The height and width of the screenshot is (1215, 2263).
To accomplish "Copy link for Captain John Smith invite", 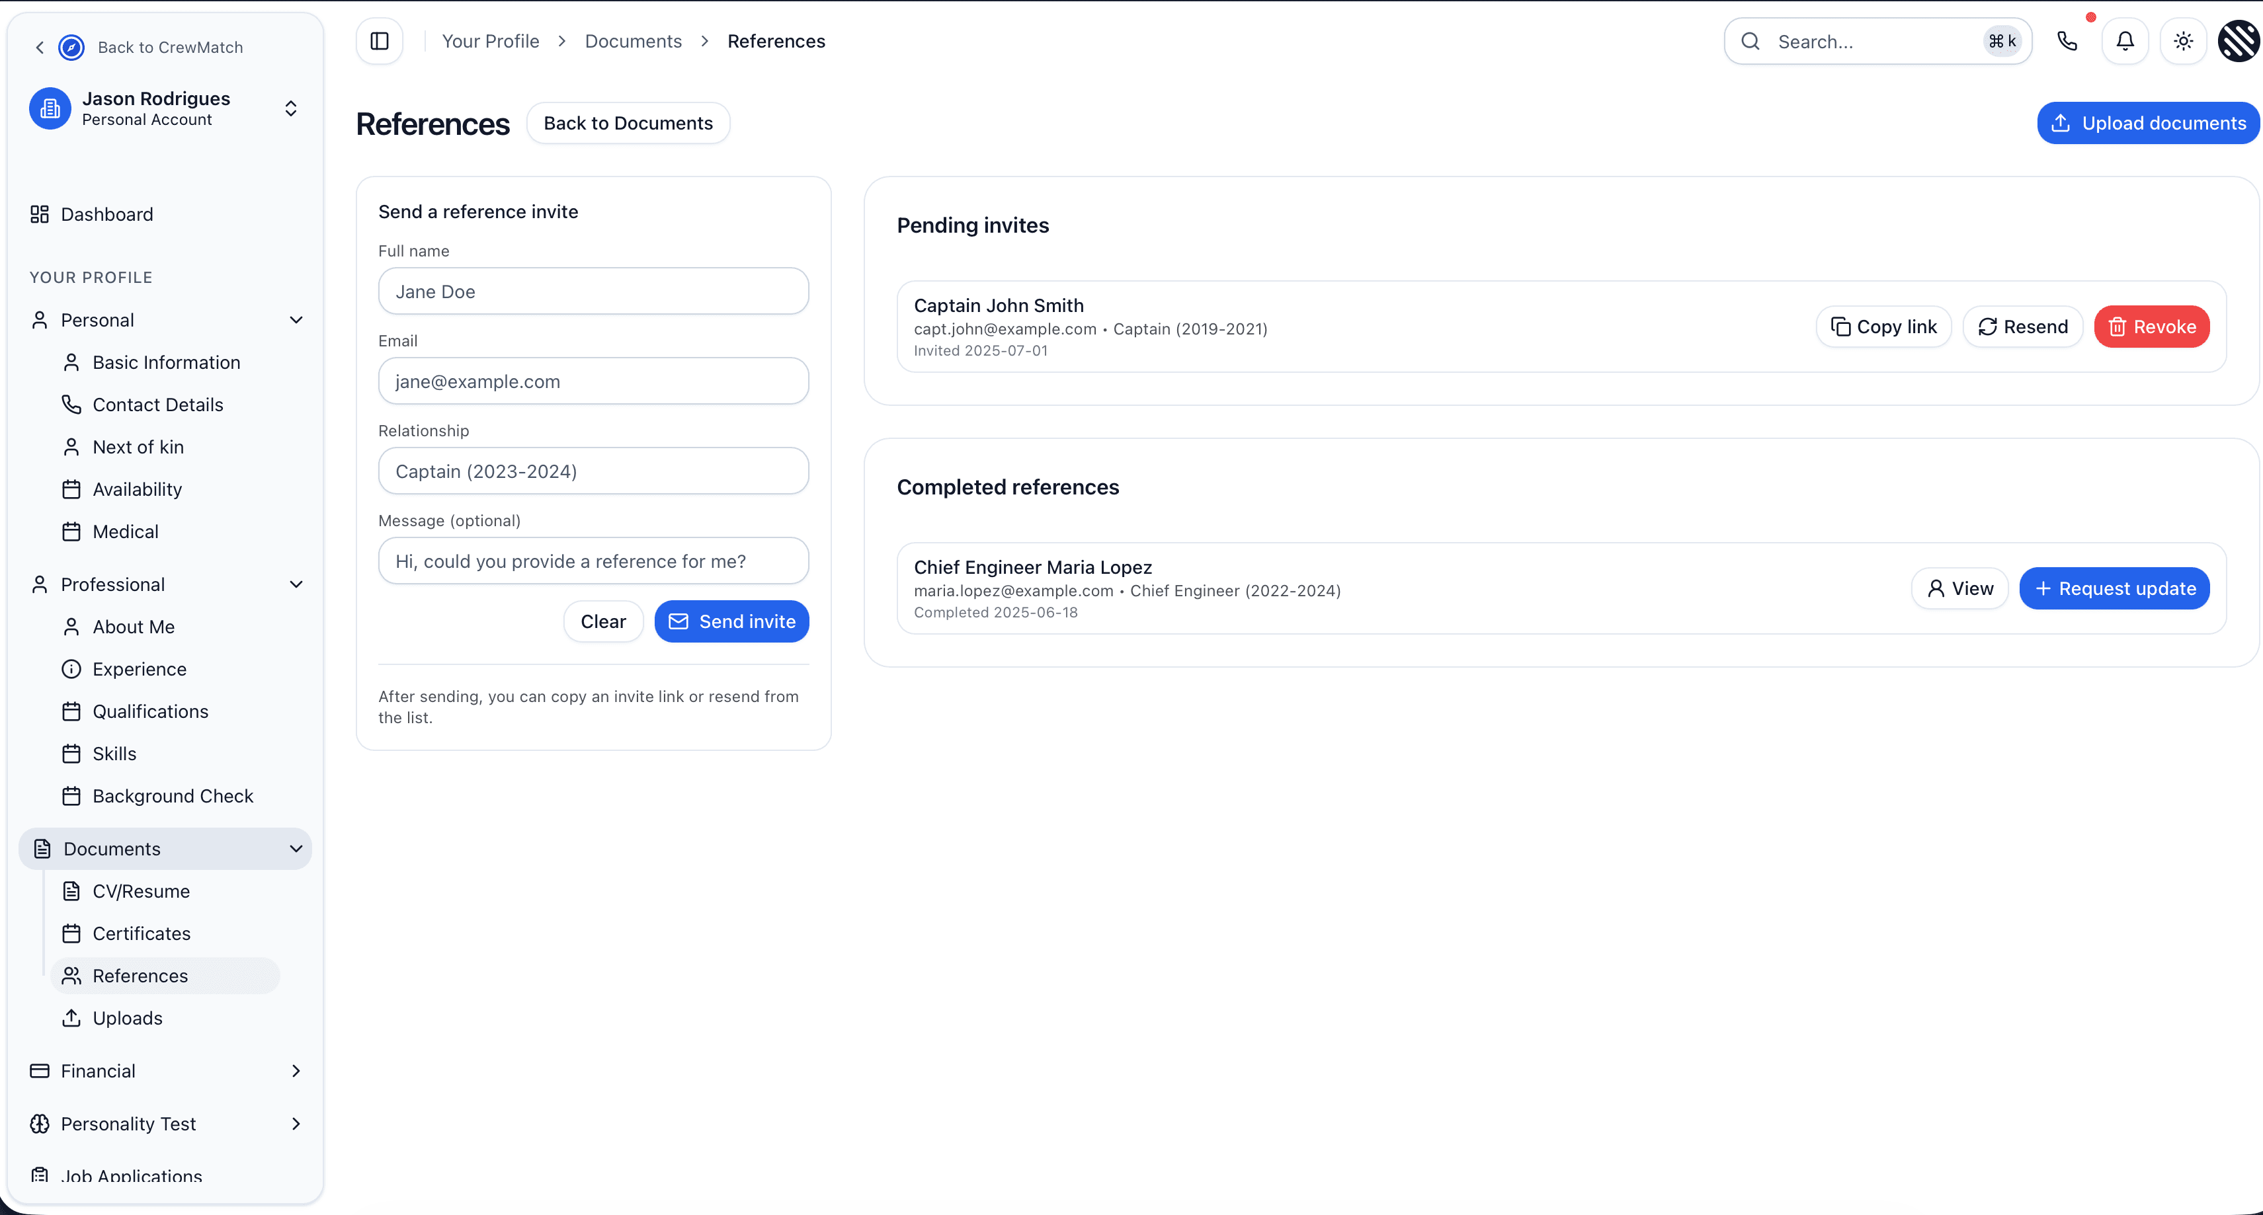I will click(1883, 327).
